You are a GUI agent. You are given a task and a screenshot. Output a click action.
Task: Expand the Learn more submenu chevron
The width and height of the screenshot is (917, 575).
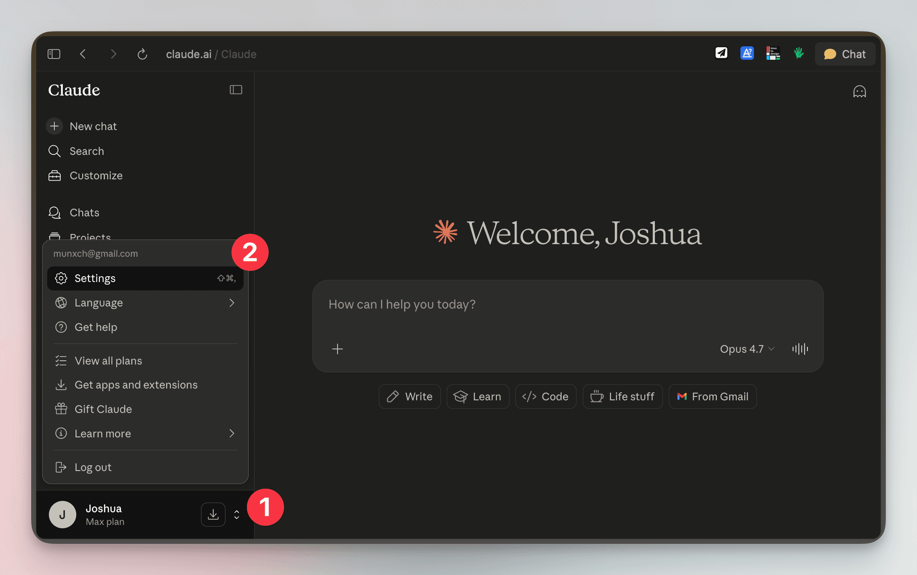tap(232, 434)
